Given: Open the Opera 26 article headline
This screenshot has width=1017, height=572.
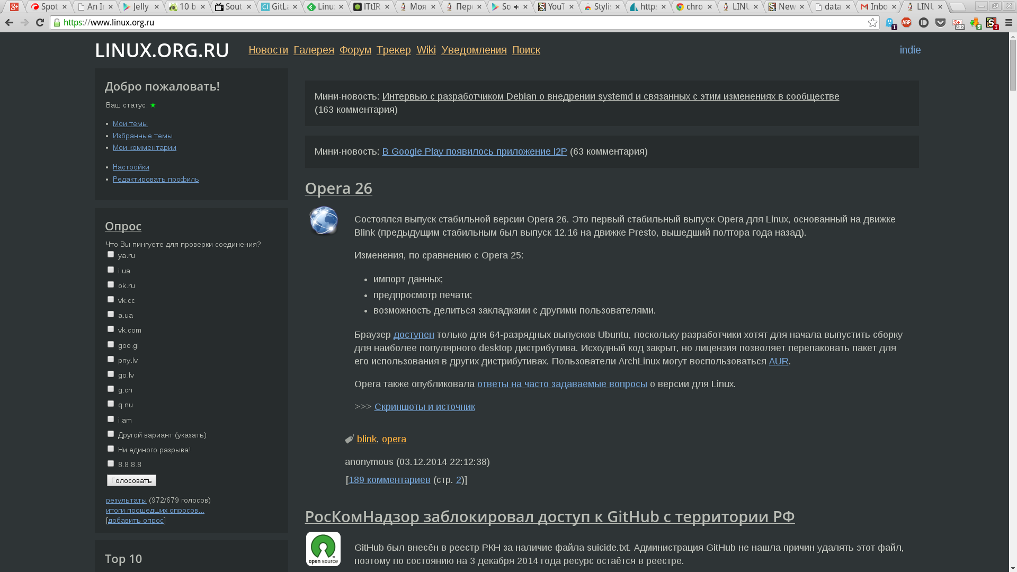Looking at the screenshot, I should tap(338, 188).
